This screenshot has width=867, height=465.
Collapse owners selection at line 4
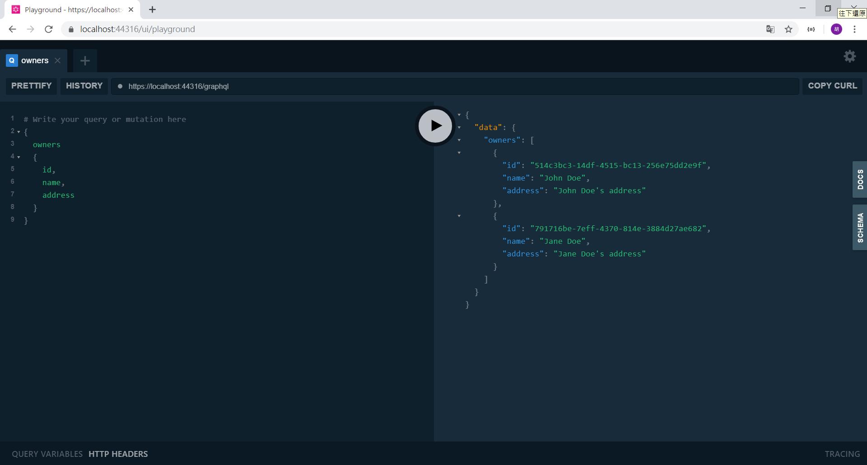[x=19, y=157]
